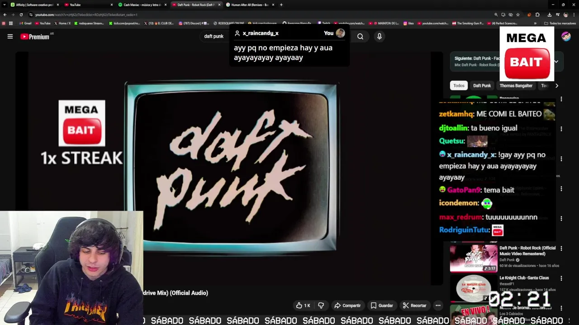Image resolution: width=579 pixels, height=325 pixels.
Task: Start voice search with microphone icon
Action: [x=379, y=37]
